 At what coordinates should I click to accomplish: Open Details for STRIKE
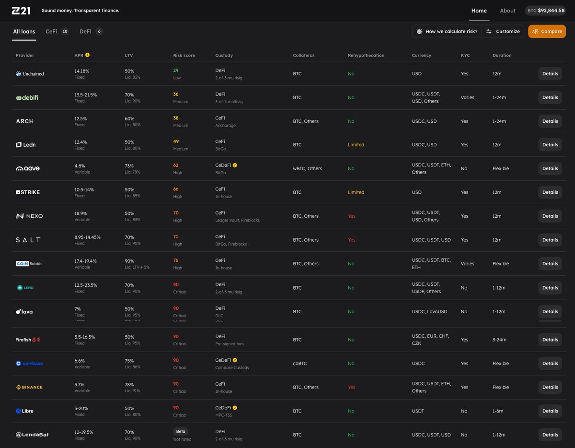coord(550,192)
